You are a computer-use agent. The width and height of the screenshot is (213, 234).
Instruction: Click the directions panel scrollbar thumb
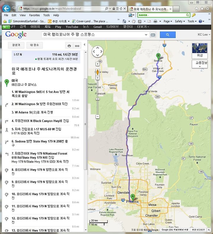[85, 124]
